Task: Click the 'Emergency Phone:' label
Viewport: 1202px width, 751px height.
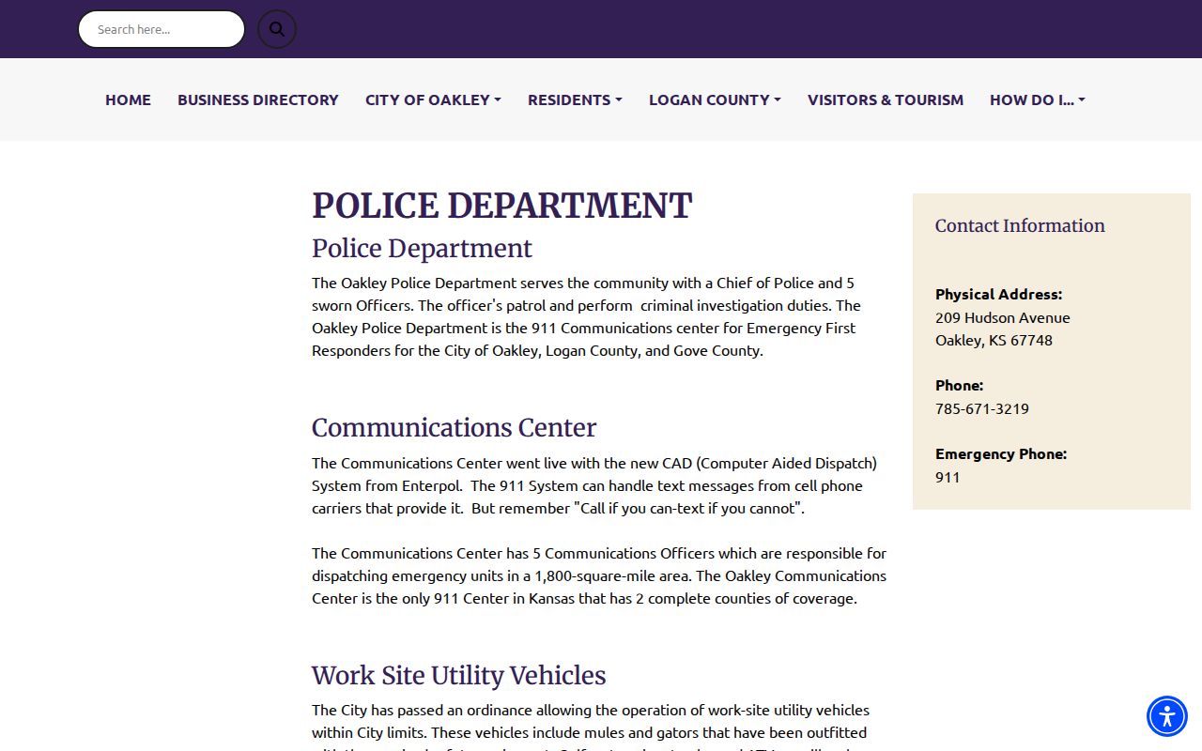Action: pos(1001,453)
